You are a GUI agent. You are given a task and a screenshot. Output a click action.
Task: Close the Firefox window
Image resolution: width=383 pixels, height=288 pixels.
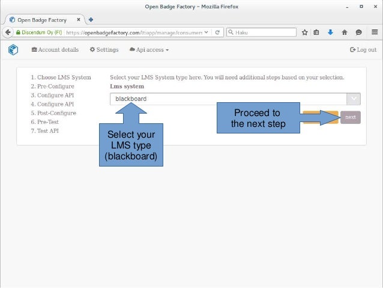point(375,7)
